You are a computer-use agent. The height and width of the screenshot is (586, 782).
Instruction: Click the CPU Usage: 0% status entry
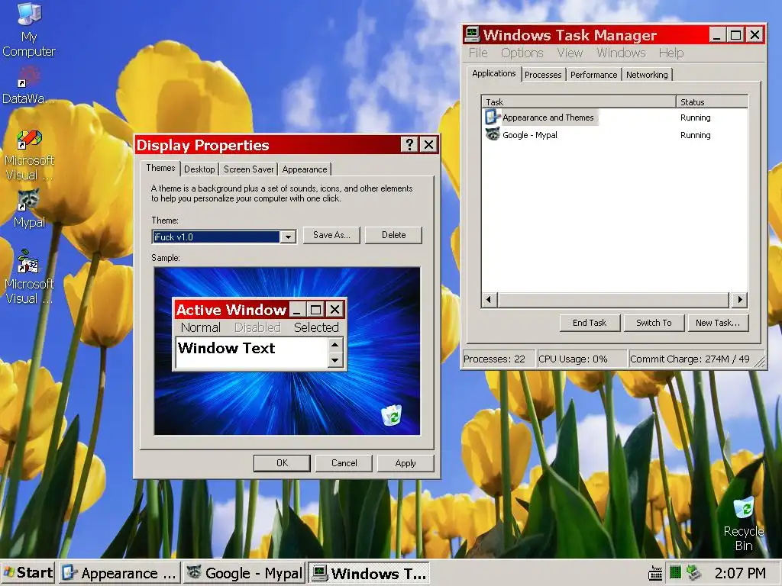click(582, 359)
